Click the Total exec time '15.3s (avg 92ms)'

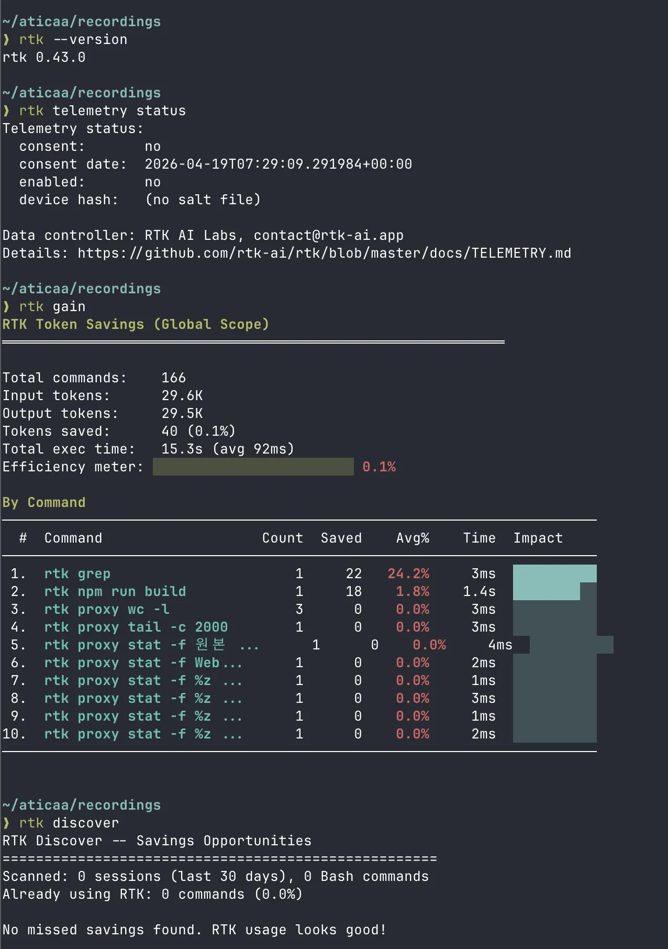pos(228,449)
